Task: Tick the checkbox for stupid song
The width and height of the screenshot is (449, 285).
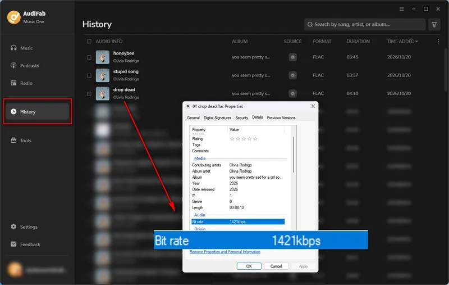Action: click(x=89, y=76)
